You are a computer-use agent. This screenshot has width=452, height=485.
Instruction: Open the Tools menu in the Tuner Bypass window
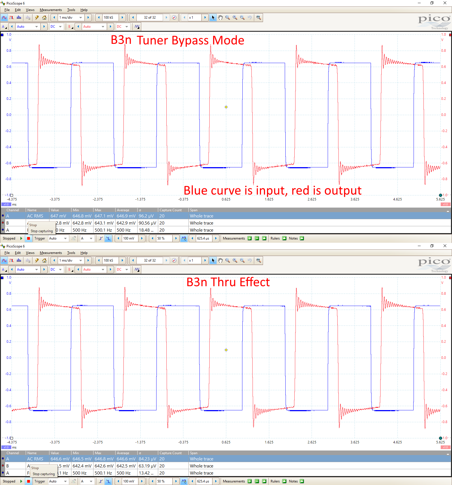point(71,10)
